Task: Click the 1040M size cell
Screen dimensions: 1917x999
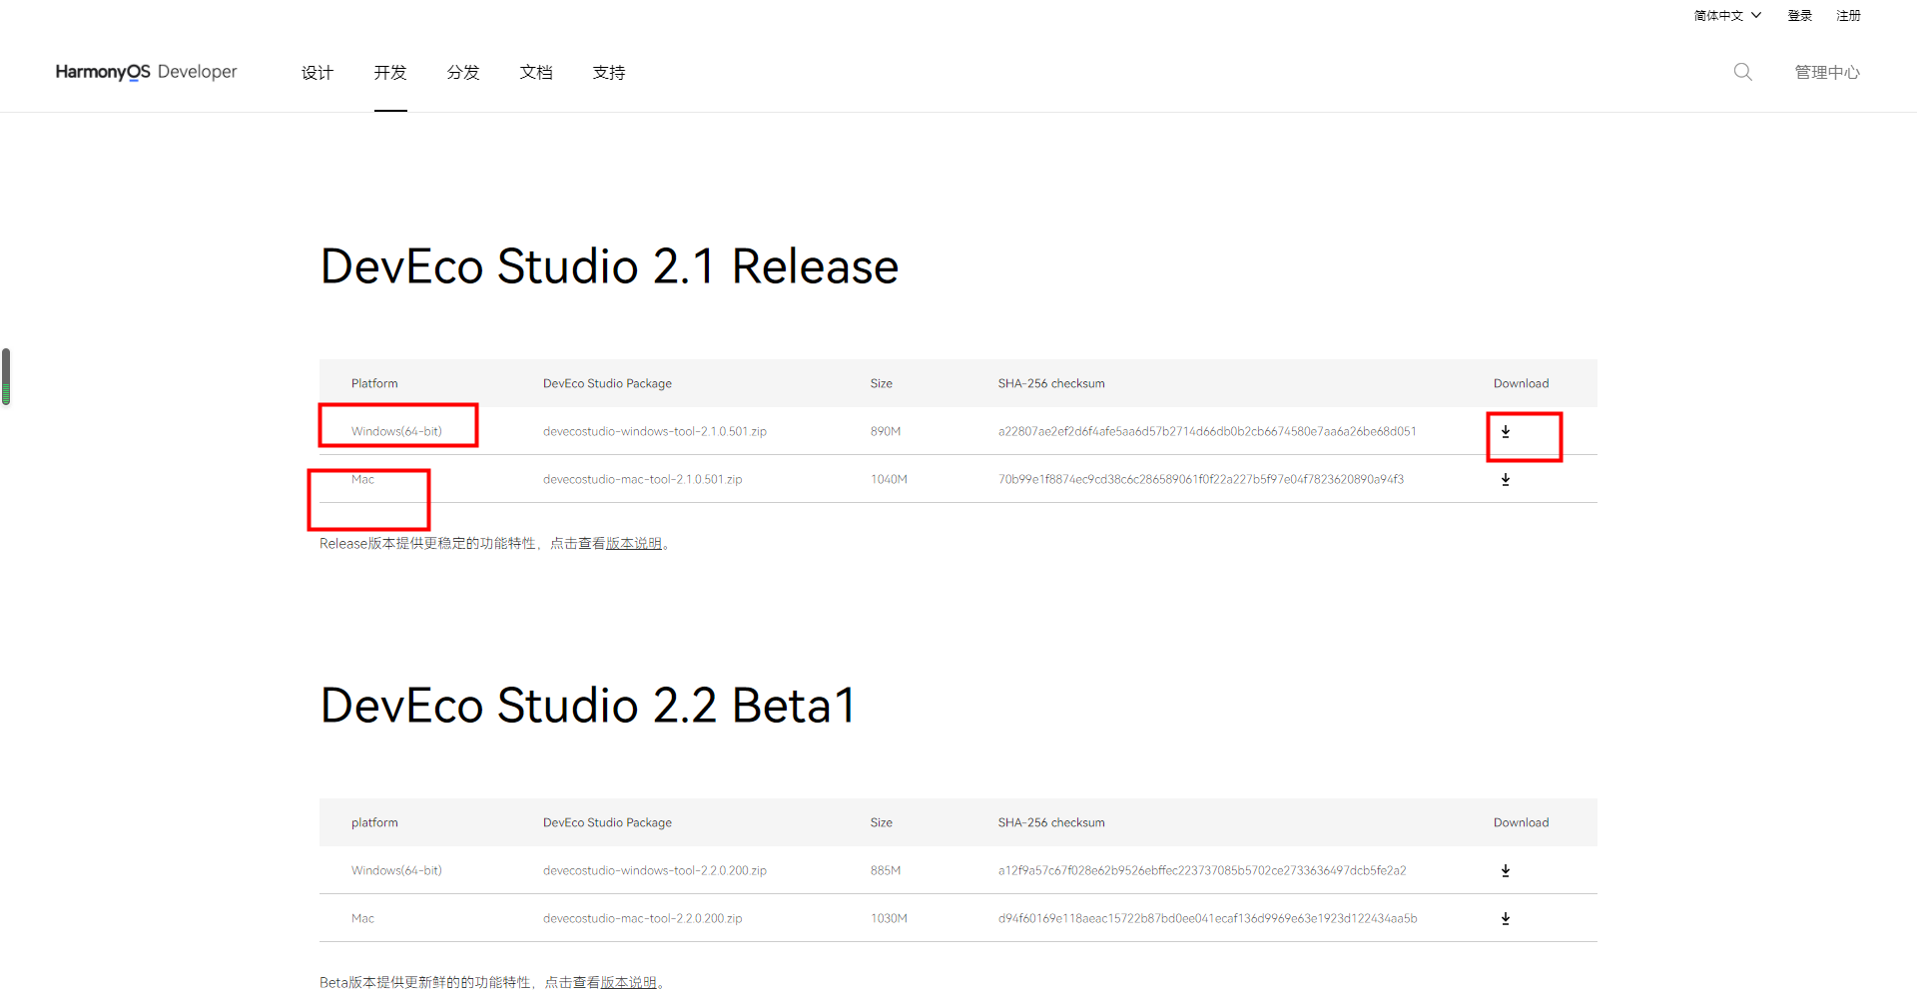Action: [889, 480]
